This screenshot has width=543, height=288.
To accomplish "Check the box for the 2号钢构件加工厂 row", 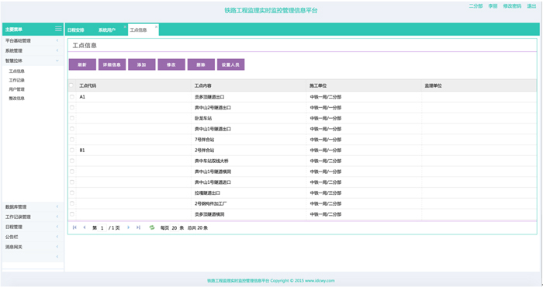I will [72, 203].
